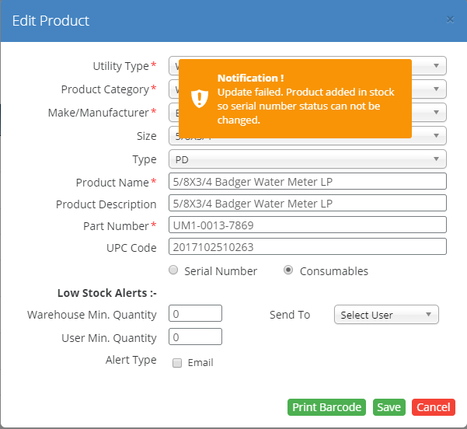Open the Make/Manufacturer dropdown
Image resolution: width=467 pixels, height=429 pixels.
pos(436,113)
